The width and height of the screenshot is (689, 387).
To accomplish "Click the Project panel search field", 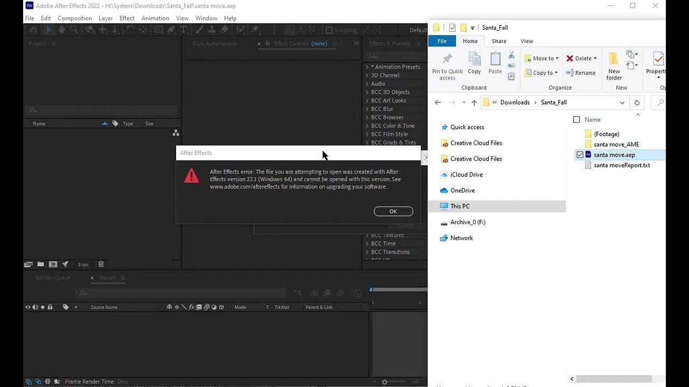I will click(102, 110).
